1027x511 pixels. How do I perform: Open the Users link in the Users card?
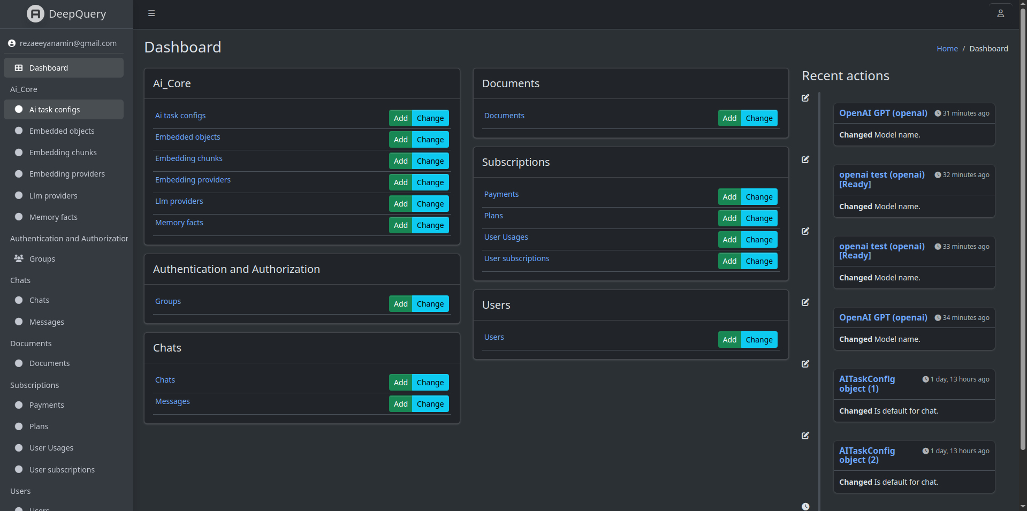(494, 337)
